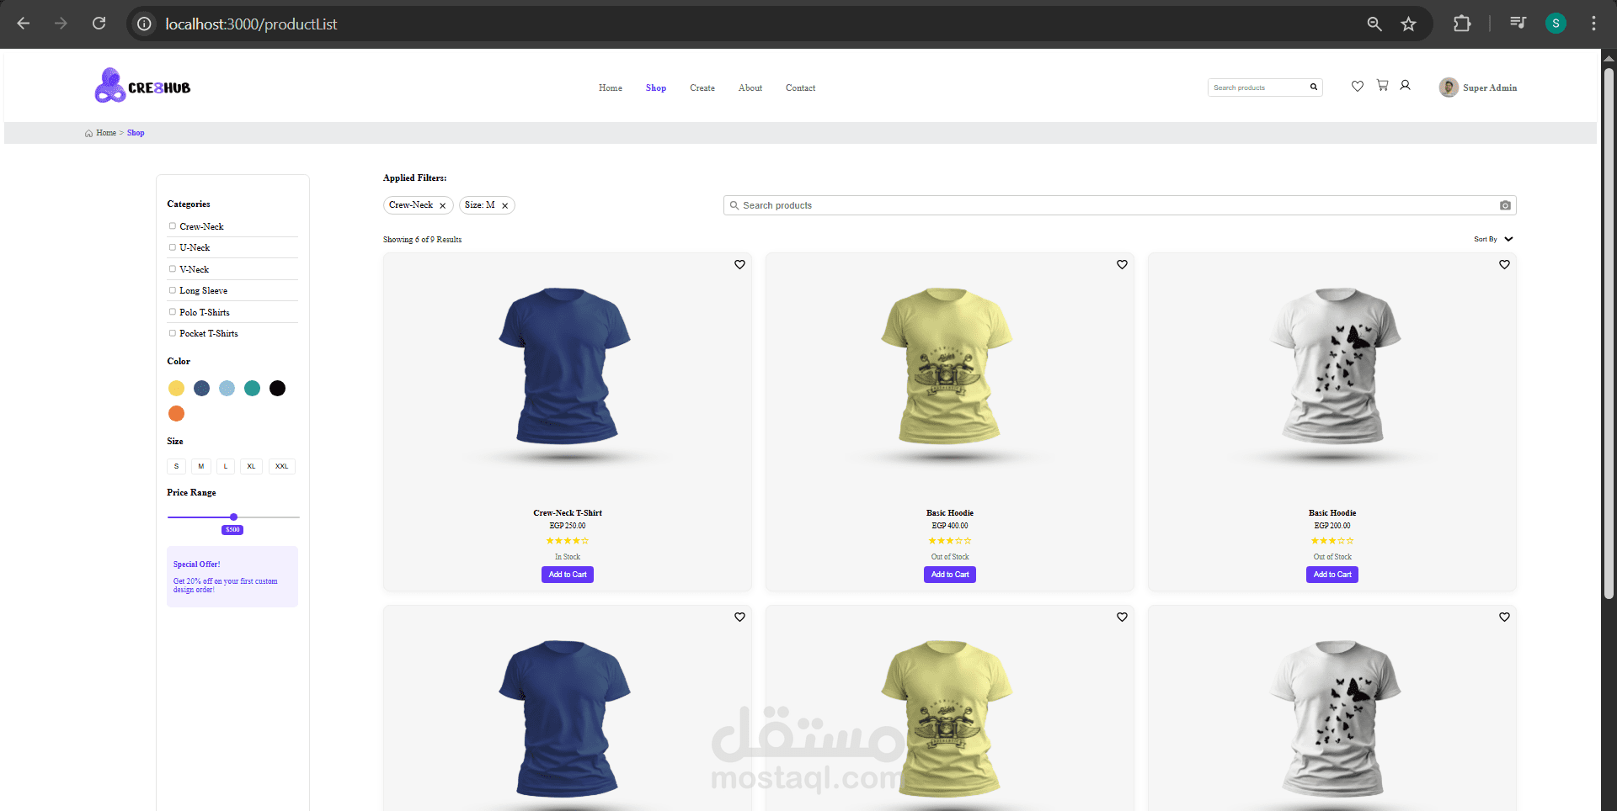Select size S filter
The image size is (1617, 811).
point(176,466)
